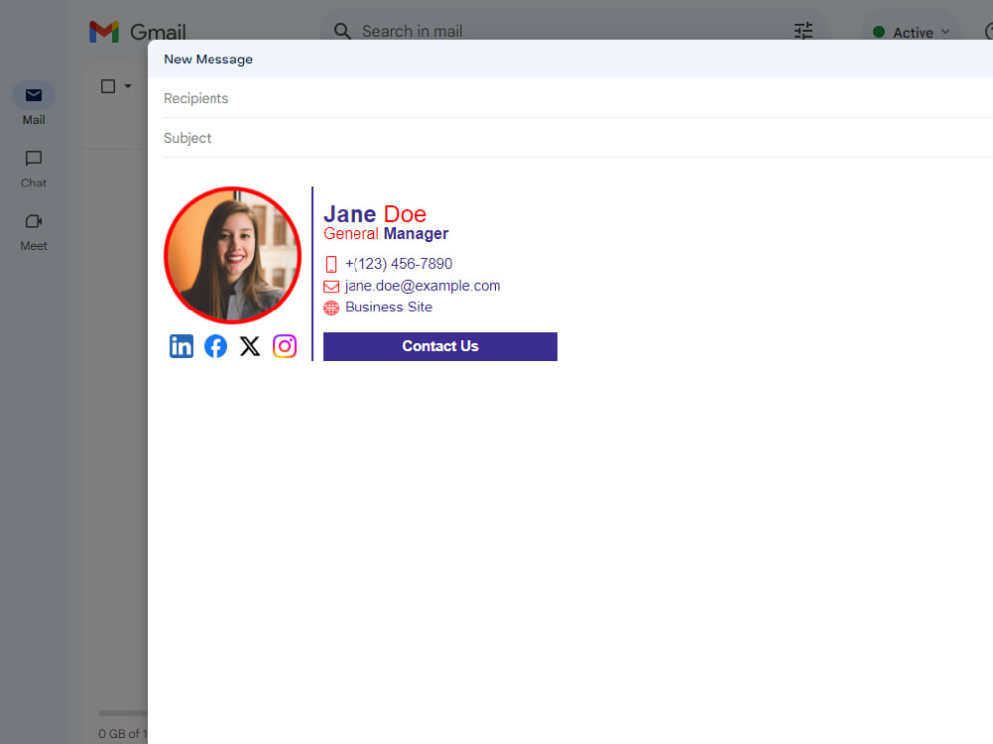Open search filter options icon
This screenshot has height=744, width=993.
pos(803,31)
